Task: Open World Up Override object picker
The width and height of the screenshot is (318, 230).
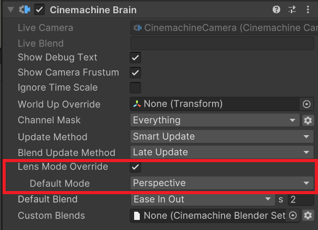Action: click(x=307, y=104)
